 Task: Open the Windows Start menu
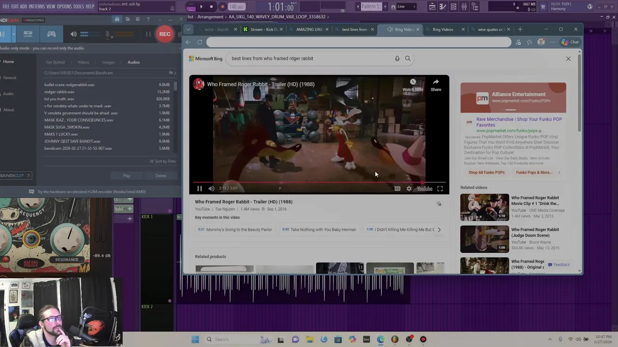tap(195, 339)
